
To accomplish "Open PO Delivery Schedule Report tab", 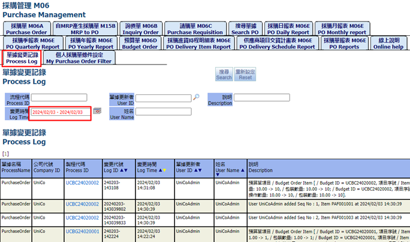I will pos(278,43).
